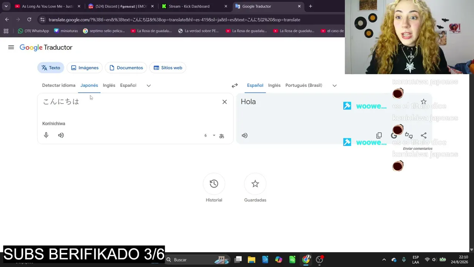The height and width of the screenshot is (267, 474).
Task: Select Detectar idioma as source
Action: tap(59, 85)
